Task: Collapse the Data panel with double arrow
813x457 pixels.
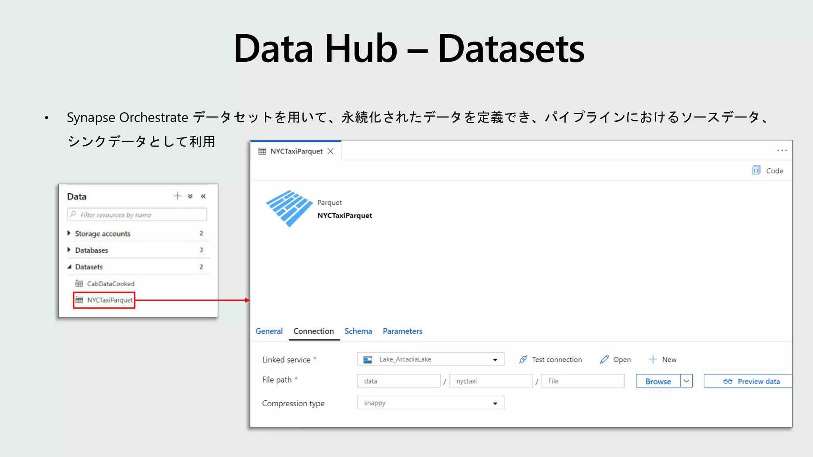Action: point(203,196)
